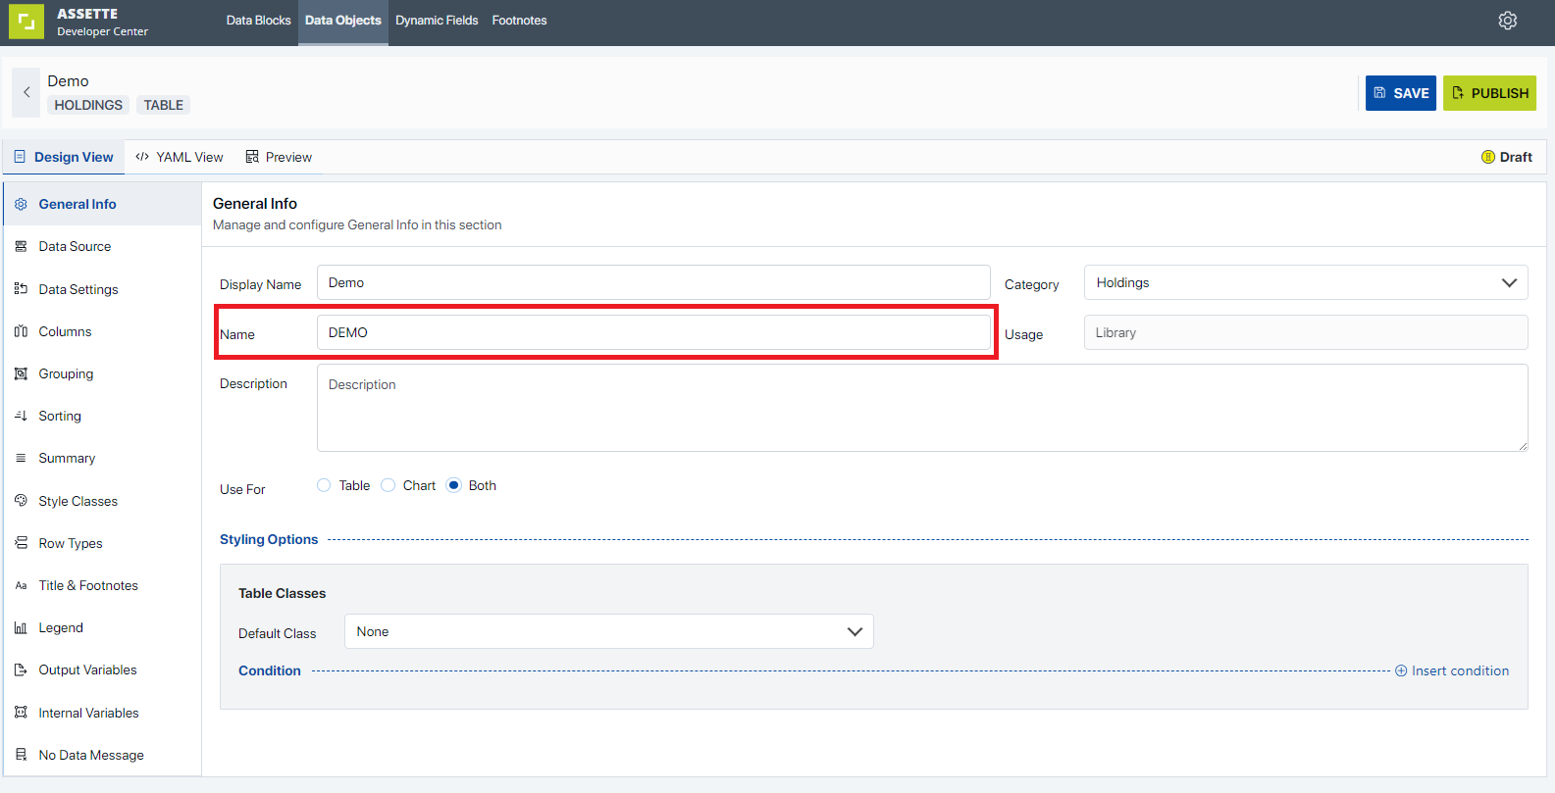Viewport: 1555px width, 793px height.
Task: Click the Title & Footnotes Aa icon
Action: (21, 585)
